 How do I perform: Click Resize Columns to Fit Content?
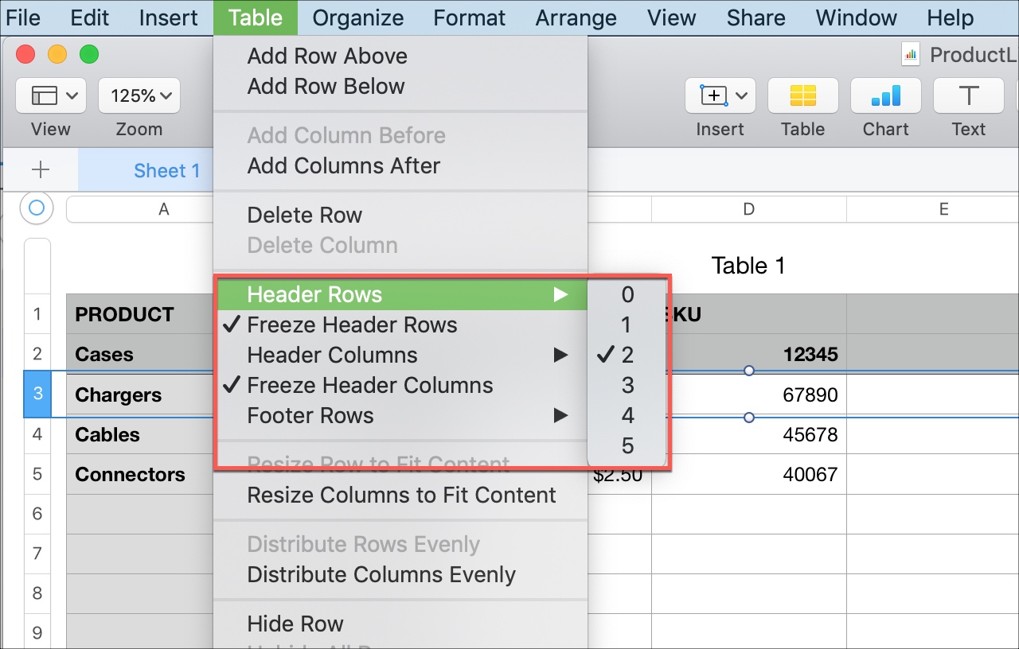400,495
